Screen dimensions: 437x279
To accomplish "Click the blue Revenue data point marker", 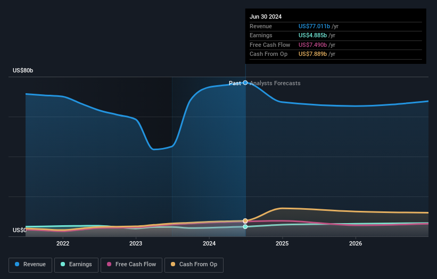I will click(x=245, y=83).
